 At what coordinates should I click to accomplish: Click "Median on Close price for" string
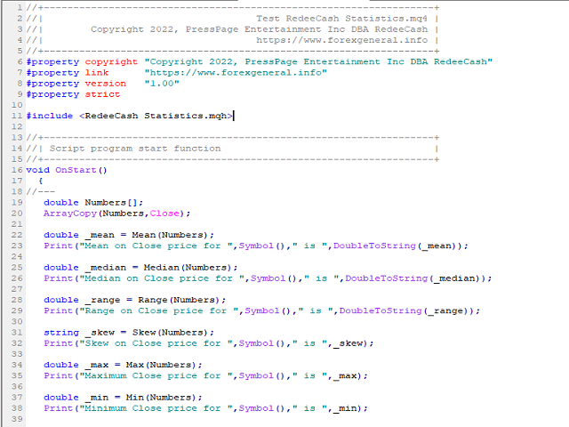(162, 278)
